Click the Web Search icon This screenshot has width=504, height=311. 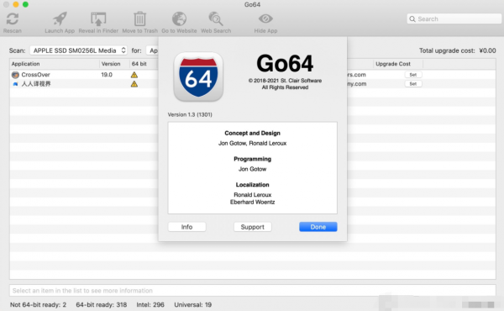[216, 19]
